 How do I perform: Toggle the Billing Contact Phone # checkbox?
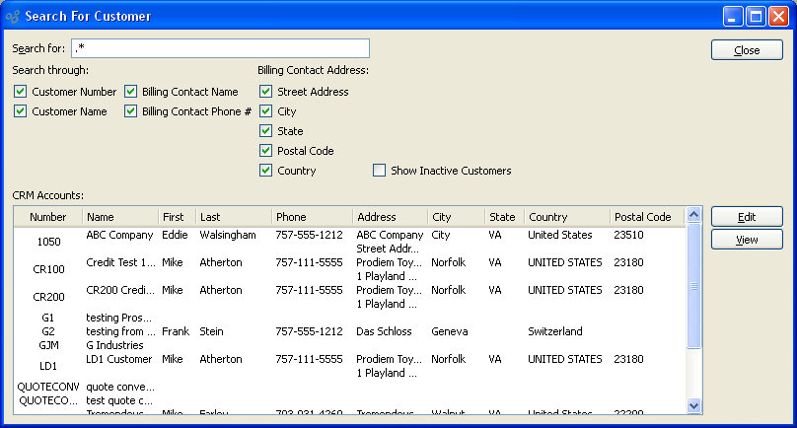(130, 111)
